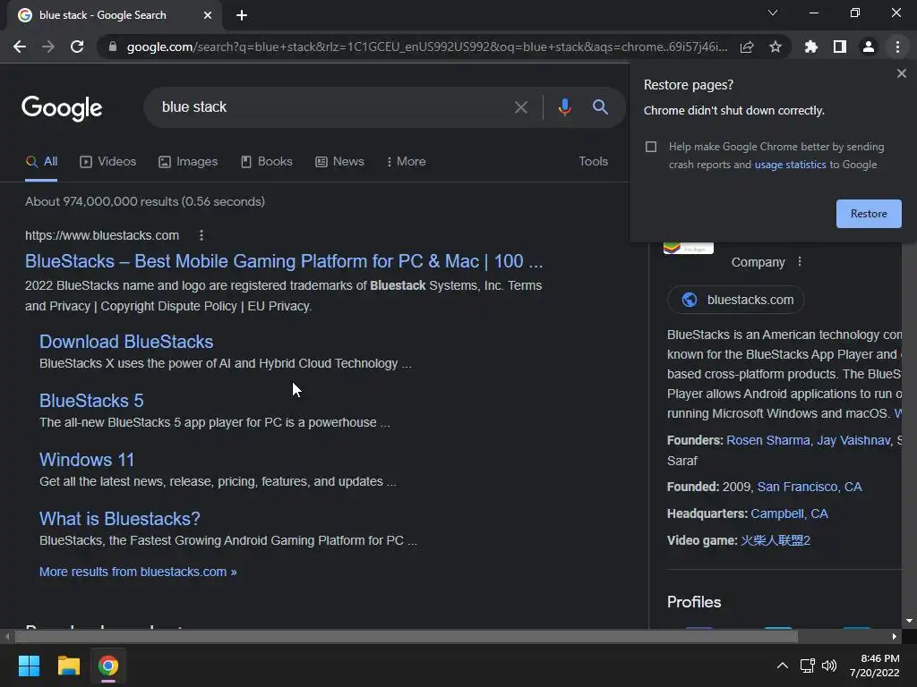Open options beside bluestacks.com URL result
917x687 pixels.
[201, 235]
